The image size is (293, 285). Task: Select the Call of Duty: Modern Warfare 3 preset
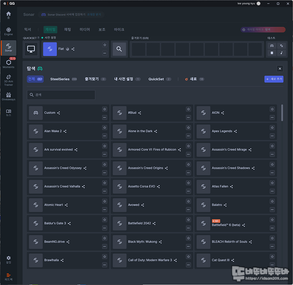(x=152, y=260)
